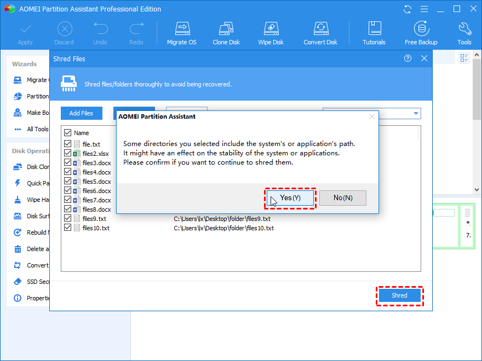The width and height of the screenshot is (482, 361).
Task: Uncheck the files4.docx checkbox
Action: (x=67, y=172)
